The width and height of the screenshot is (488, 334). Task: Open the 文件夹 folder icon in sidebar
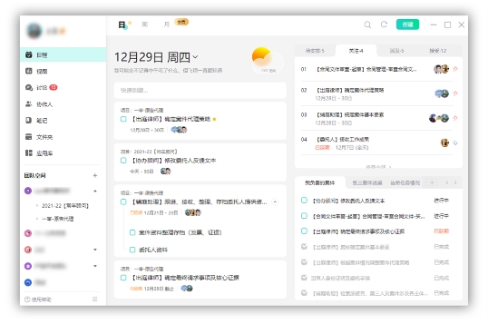tap(29, 137)
